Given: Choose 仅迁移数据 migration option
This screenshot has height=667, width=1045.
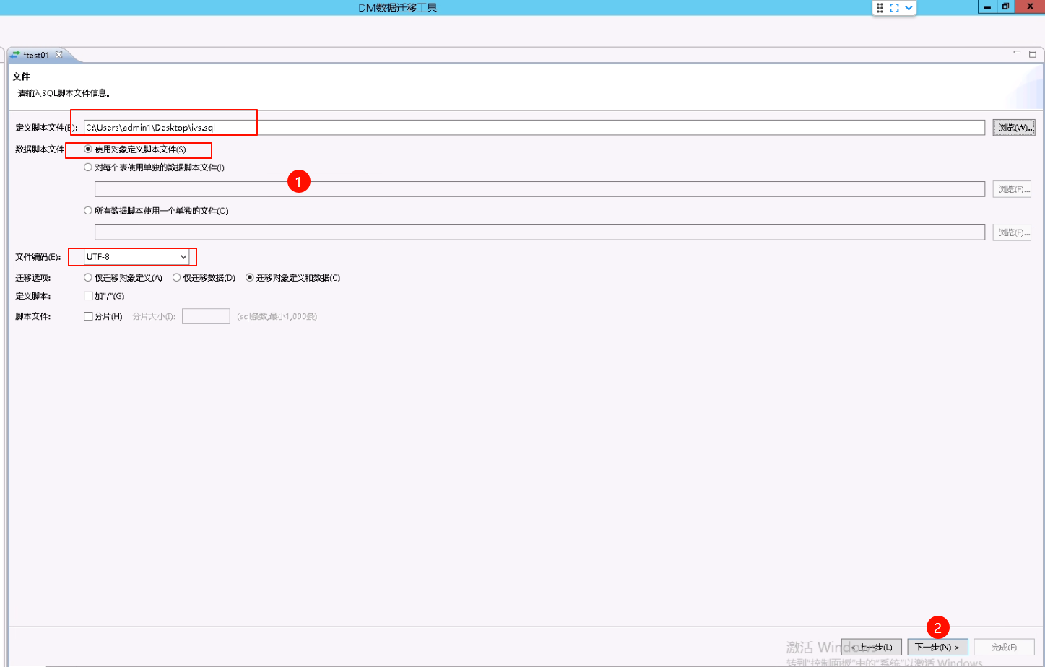Looking at the screenshot, I should (x=176, y=278).
